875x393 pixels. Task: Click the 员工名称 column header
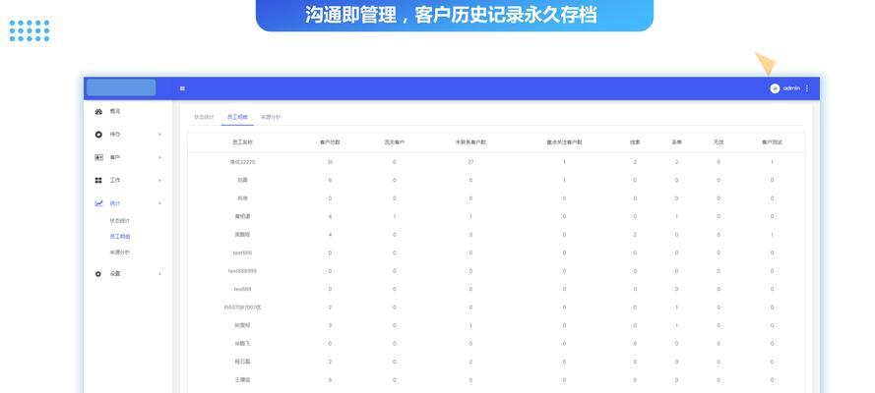tap(242, 142)
